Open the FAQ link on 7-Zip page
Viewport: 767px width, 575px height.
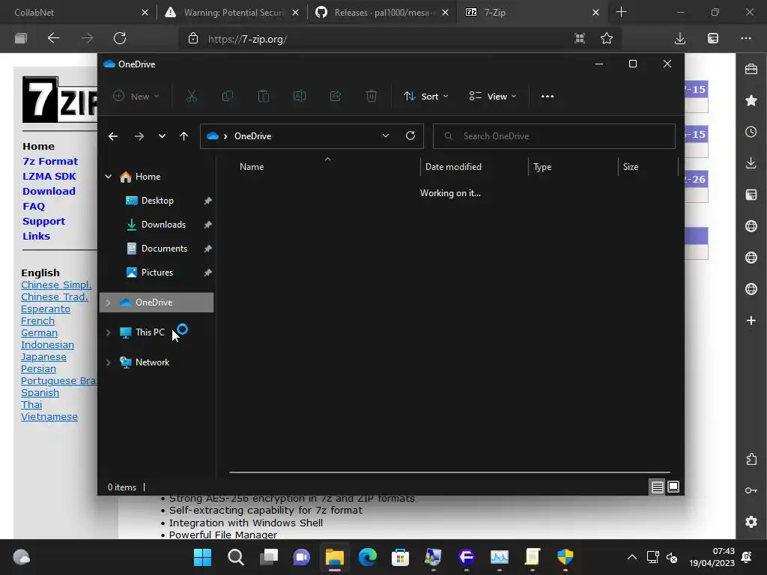[x=34, y=207]
